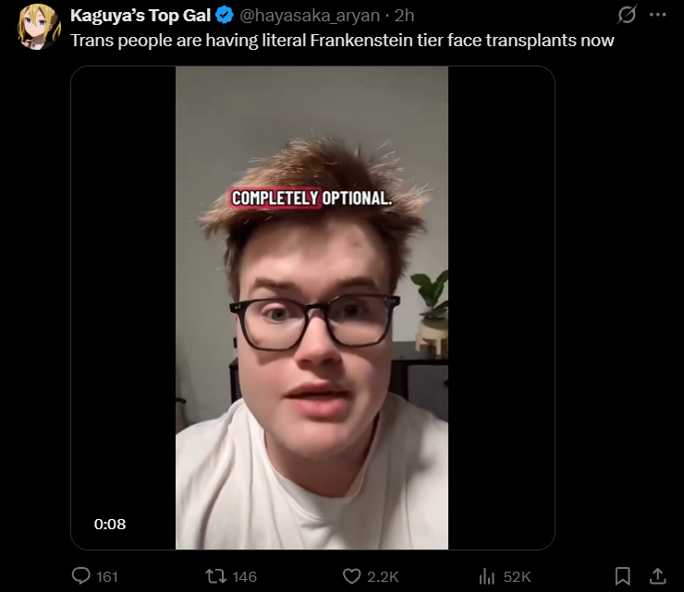Viewport: 684px width, 592px height.
Task: Click the 0:08 video duration label
Action: click(x=110, y=524)
